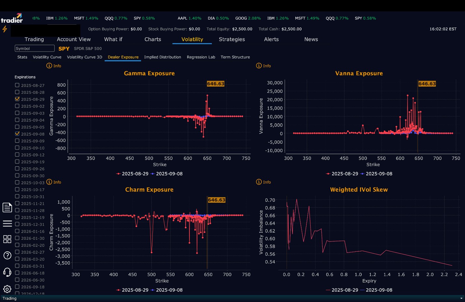Open the headset support icon
Screen dimensions: 465x302
tap(7, 272)
